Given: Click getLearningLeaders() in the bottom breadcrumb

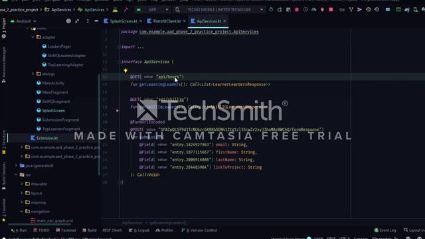Looking at the screenshot, I should tap(168, 223).
